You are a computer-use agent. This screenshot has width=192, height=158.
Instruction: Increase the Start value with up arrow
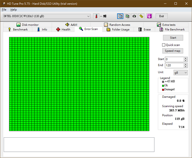186,58
